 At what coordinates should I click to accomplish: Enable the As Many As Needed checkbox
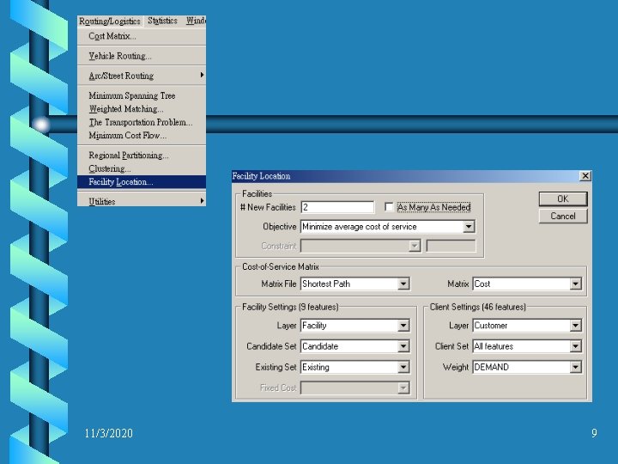389,207
